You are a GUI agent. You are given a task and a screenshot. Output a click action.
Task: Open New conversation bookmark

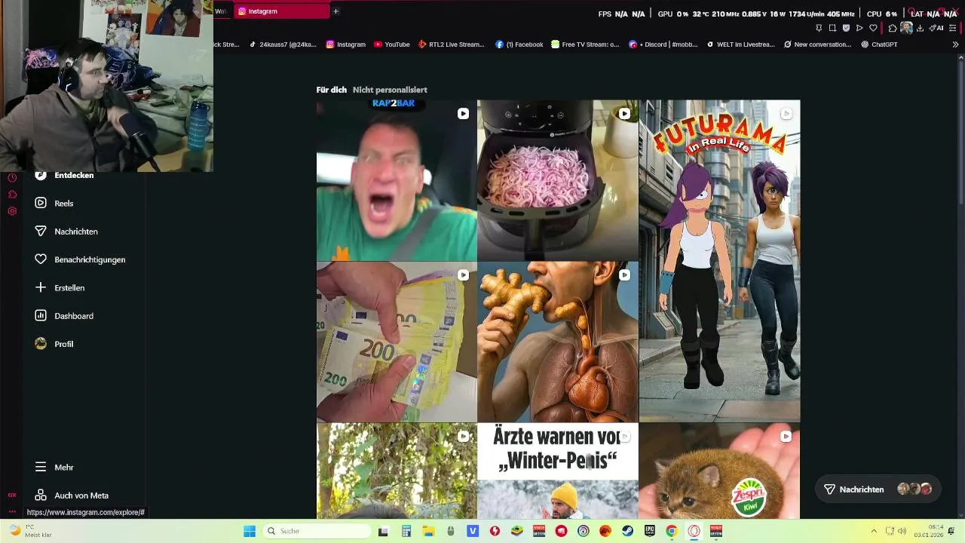pos(818,44)
